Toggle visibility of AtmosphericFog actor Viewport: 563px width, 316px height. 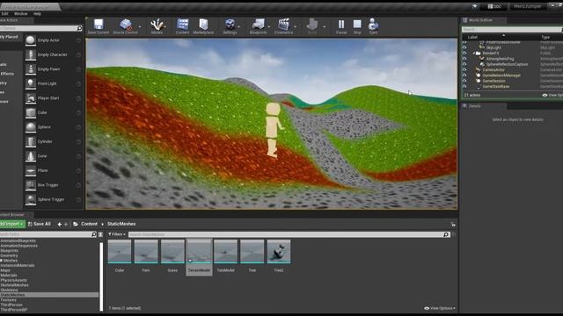[464, 59]
